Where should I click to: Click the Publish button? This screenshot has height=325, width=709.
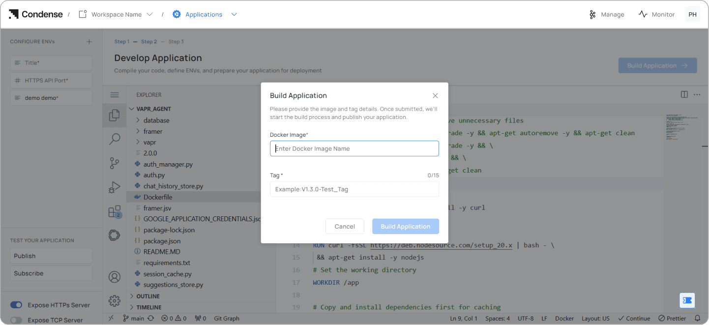(51, 256)
